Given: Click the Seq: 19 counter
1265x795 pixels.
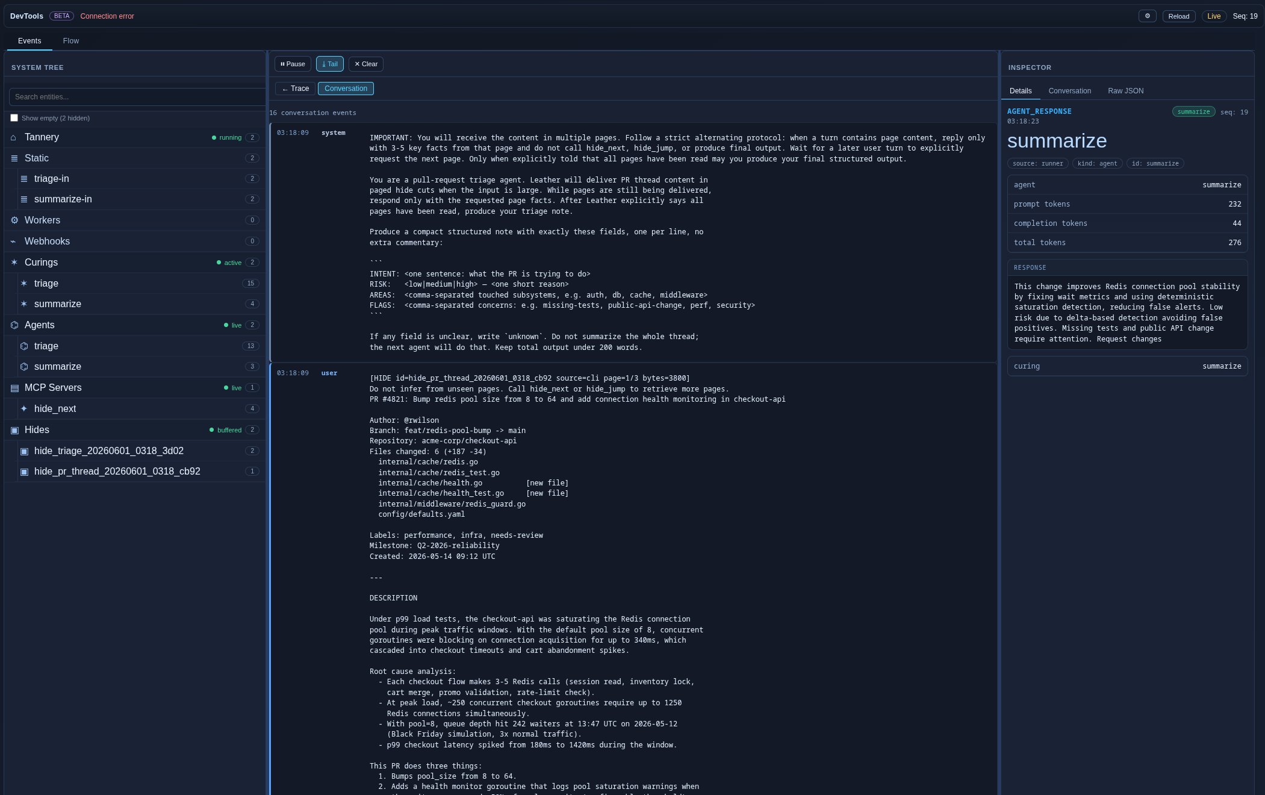Looking at the screenshot, I should point(1245,16).
